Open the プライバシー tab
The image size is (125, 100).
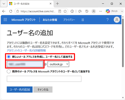click(x=69, y=20)
